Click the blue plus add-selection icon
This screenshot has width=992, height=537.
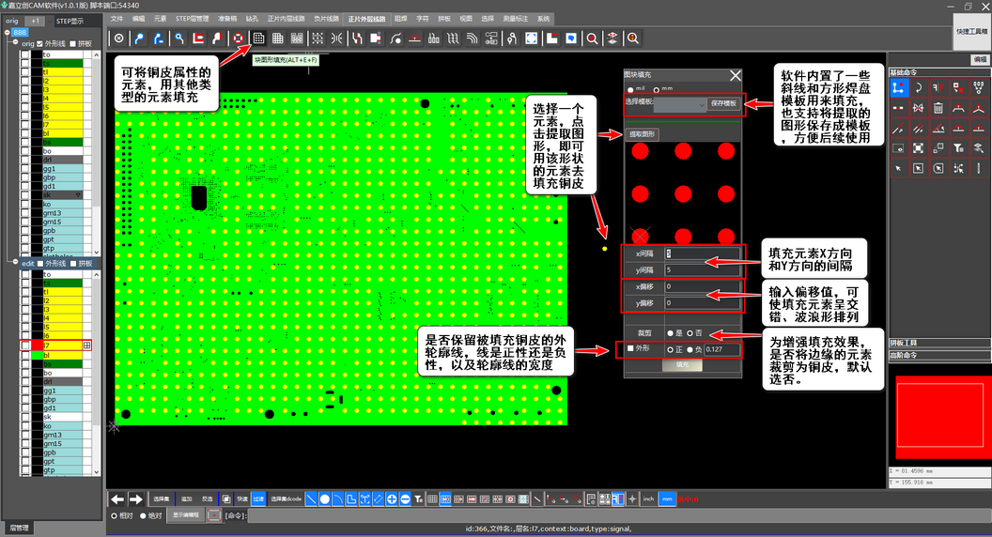[x=392, y=499]
